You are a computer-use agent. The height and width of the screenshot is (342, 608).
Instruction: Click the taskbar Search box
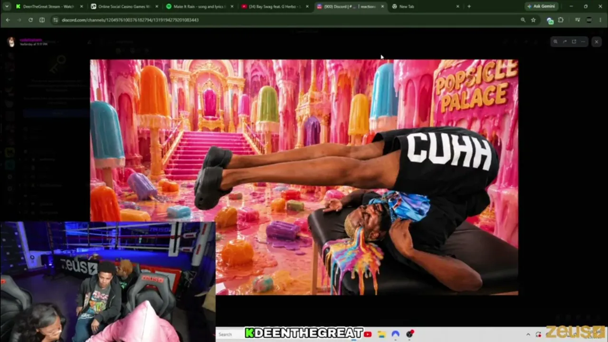230,334
